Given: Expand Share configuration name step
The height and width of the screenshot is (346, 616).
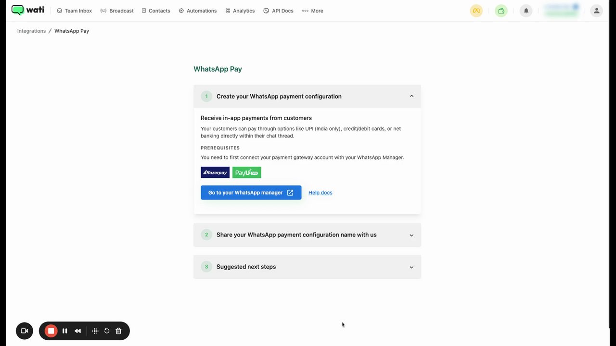Looking at the screenshot, I should tap(411, 235).
